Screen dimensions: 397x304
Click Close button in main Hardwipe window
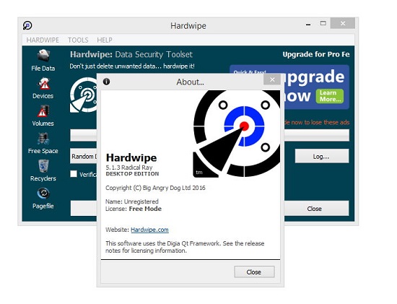coord(316,209)
